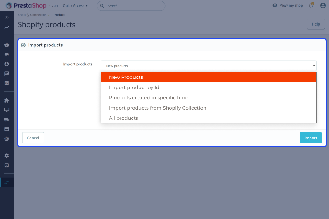Open Customers person icon in sidebar

point(7,64)
